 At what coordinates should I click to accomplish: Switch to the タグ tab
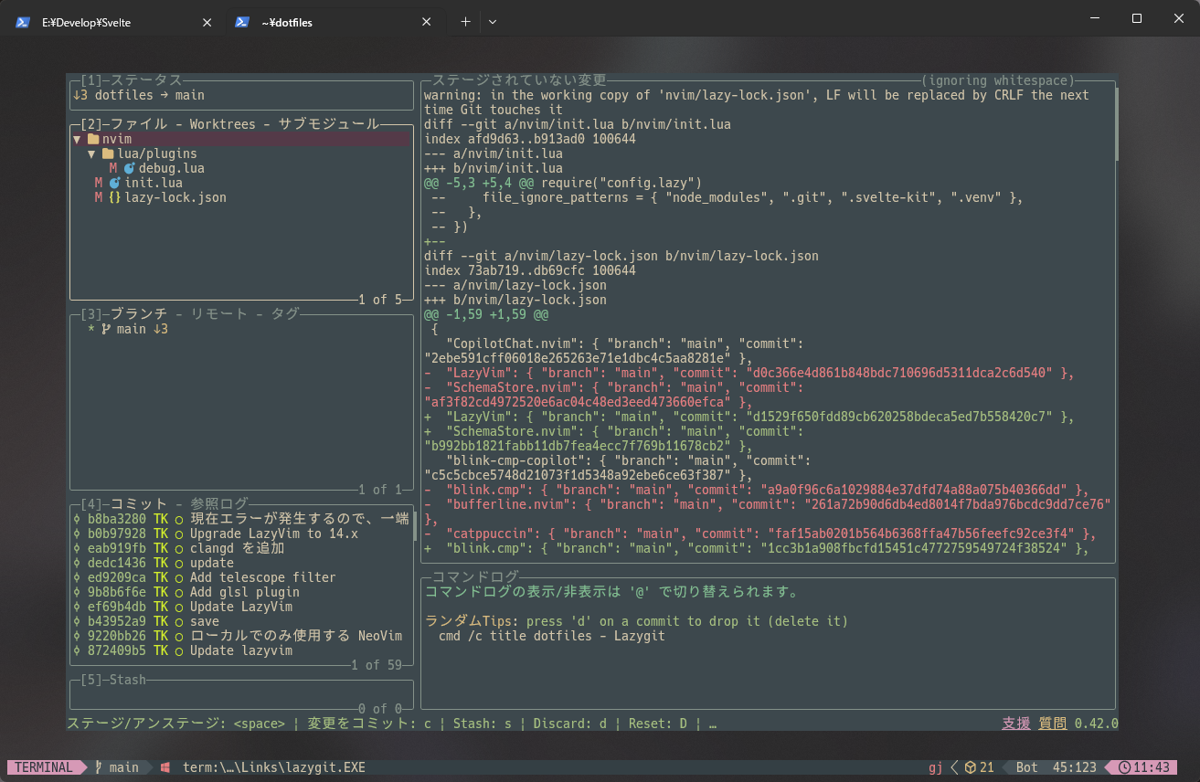tap(285, 314)
